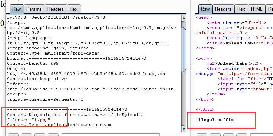Click the filename="1.php" value

[29, 120]
